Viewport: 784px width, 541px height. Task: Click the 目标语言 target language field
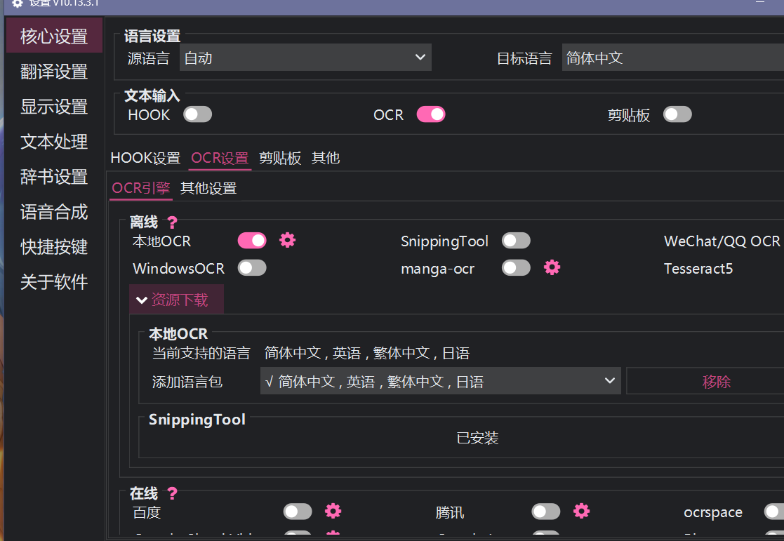coord(672,58)
